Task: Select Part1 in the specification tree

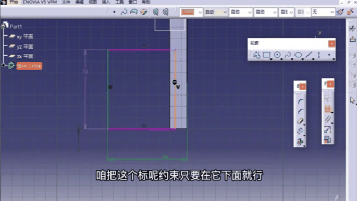Action: point(16,27)
